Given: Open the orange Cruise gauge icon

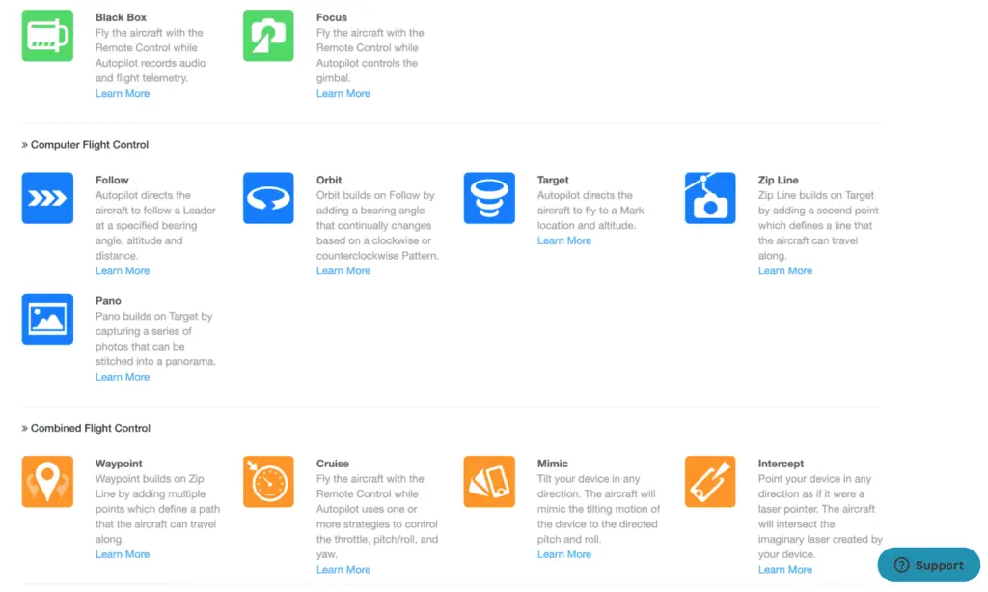Looking at the screenshot, I should pyautogui.click(x=268, y=482).
